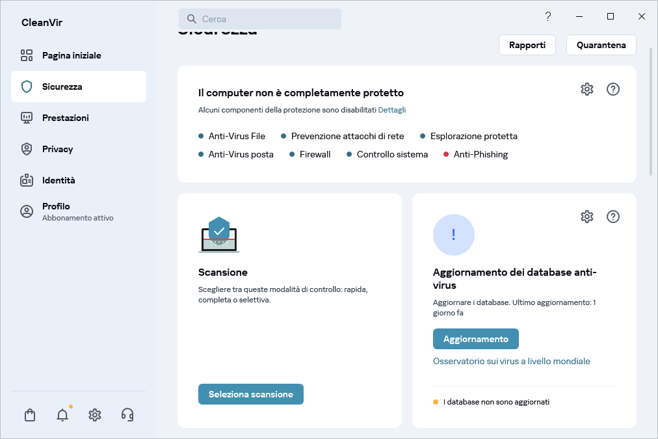Open database update settings gear
Image resolution: width=658 pixels, height=439 pixels.
[586, 217]
